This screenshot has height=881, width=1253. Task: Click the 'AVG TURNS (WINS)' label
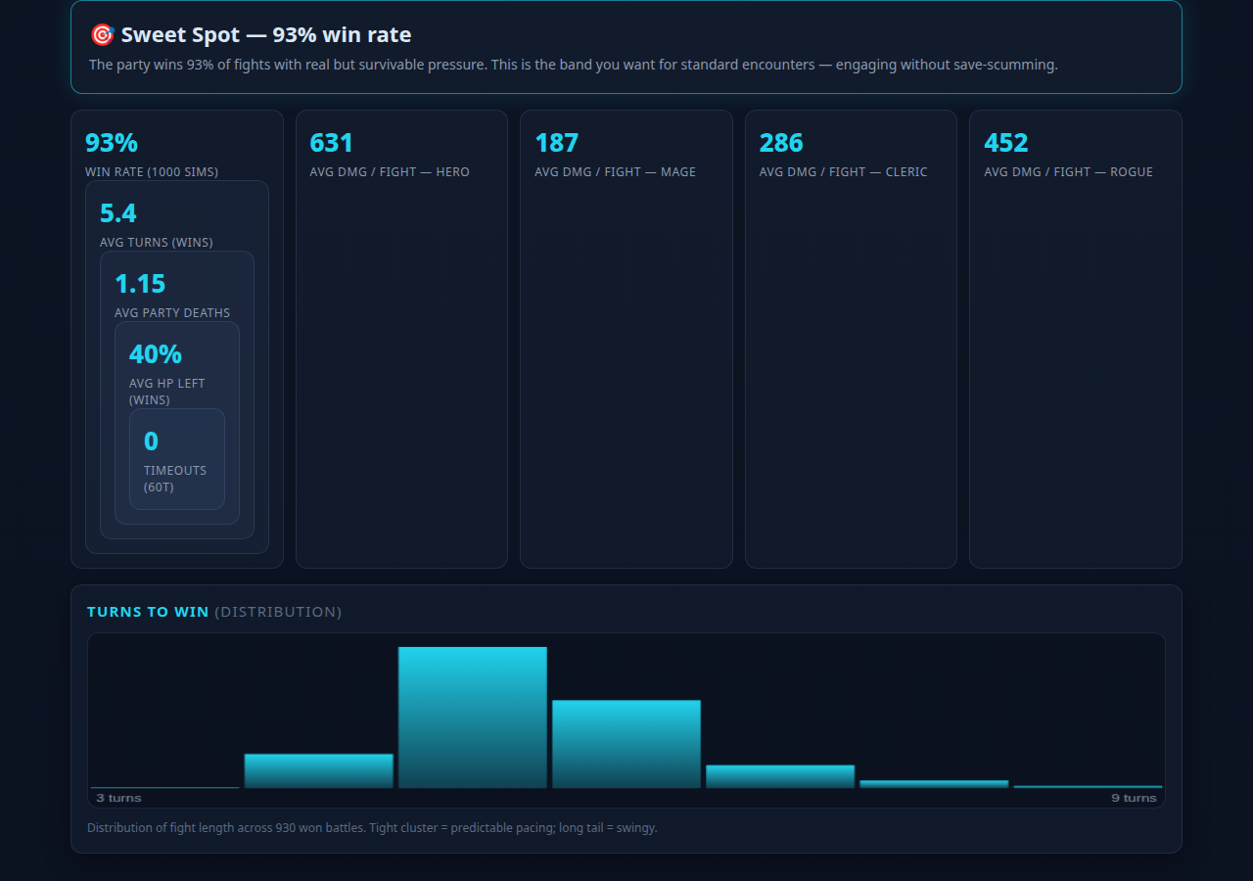pyautogui.click(x=157, y=243)
